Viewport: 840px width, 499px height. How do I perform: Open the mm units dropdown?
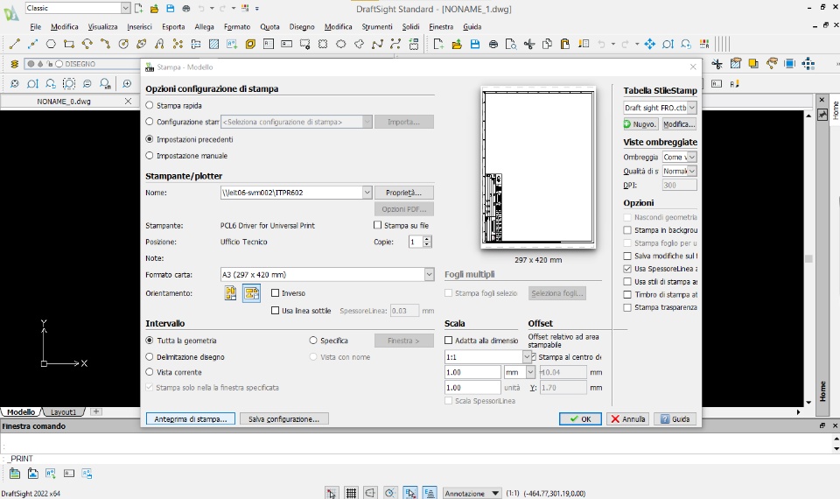530,372
